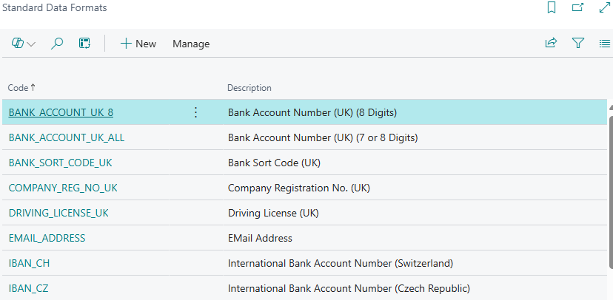
Task: Select the DRIVING_LICENSE_UK entry
Action: point(58,213)
